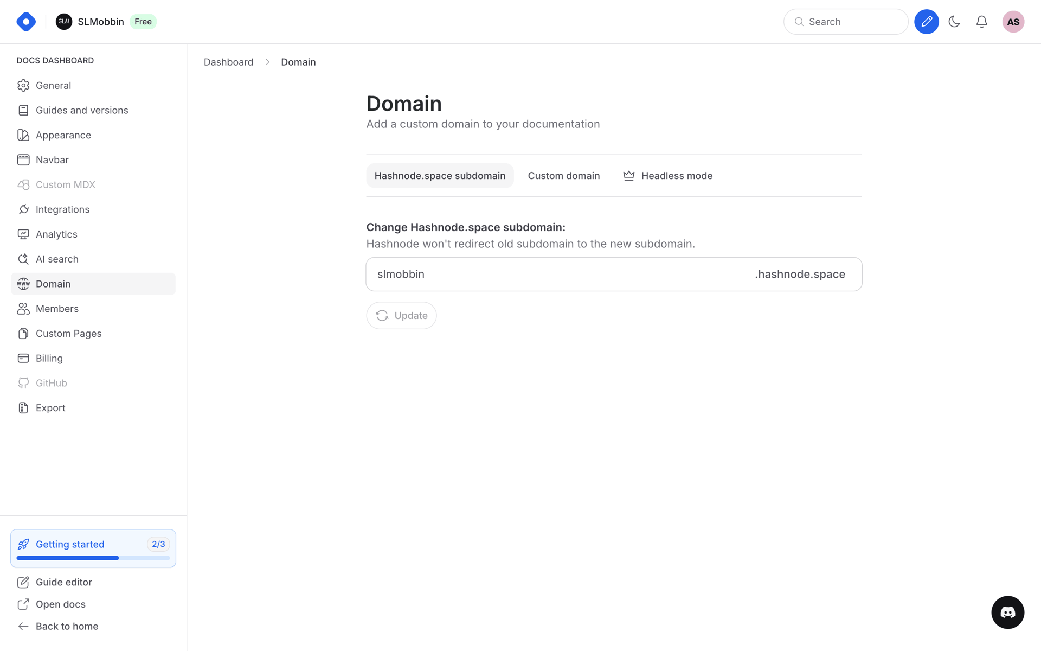This screenshot has width=1041, height=651.
Task: Toggle dark mode moon icon
Action: pos(954,22)
